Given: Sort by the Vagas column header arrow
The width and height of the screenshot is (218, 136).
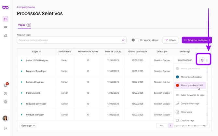Looking at the screenshot, I should [40, 51].
